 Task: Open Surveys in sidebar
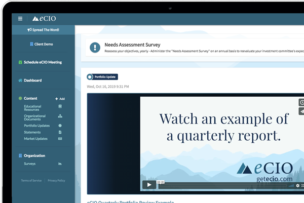pyautogui.click(x=30, y=164)
